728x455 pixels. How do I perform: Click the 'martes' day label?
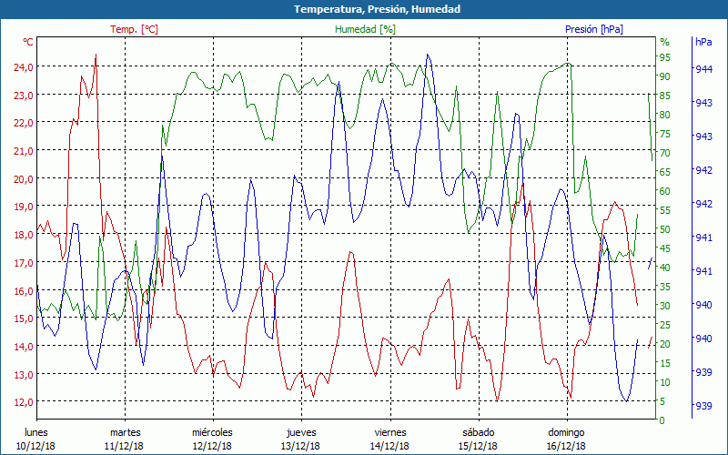coord(125,432)
